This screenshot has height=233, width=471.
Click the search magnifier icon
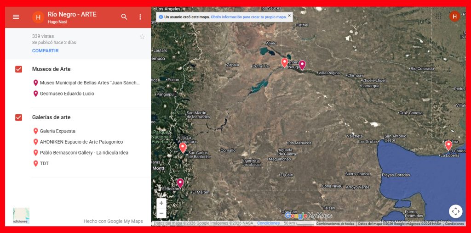[x=124, y=17]
